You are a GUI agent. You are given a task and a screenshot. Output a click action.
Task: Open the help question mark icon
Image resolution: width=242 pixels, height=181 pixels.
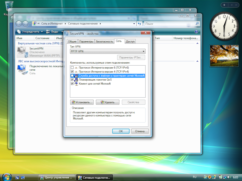tap(196, 32)
